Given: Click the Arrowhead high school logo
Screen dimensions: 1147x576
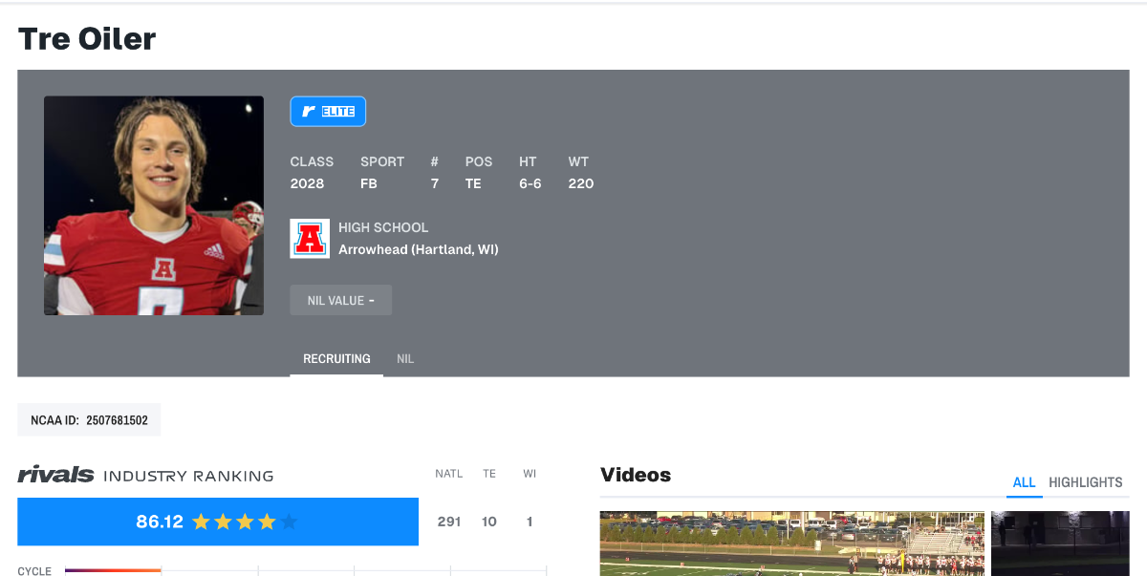Looking at the screenshot, I should (310, 239).
